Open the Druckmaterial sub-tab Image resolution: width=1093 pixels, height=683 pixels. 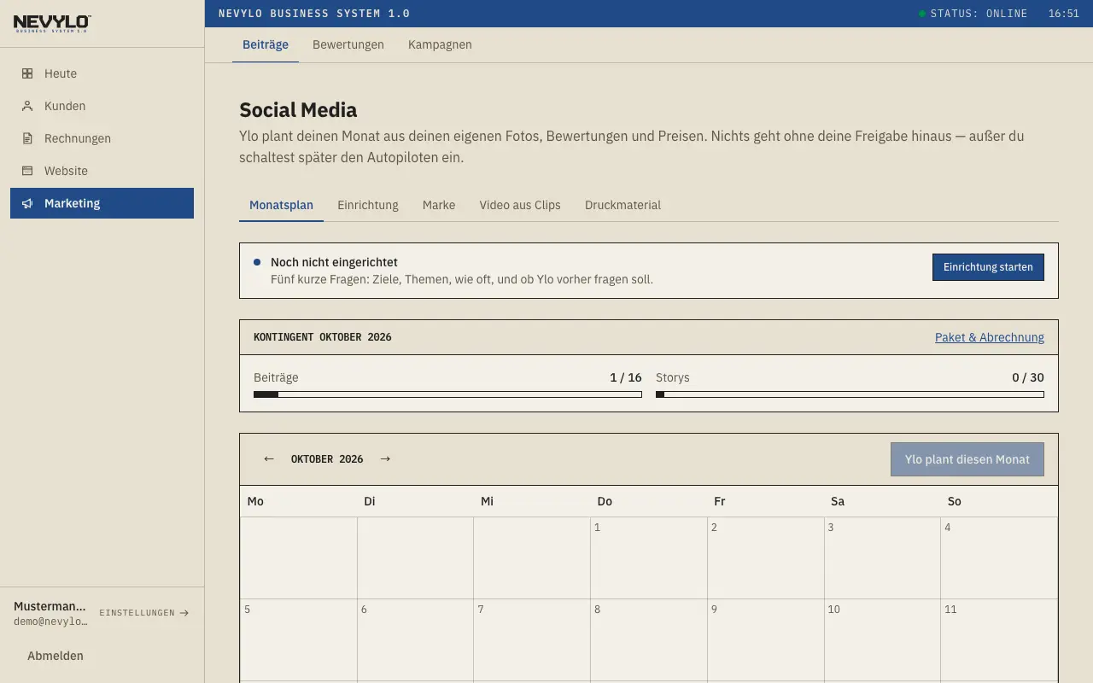tap(622, 205)
